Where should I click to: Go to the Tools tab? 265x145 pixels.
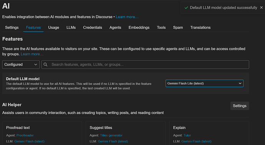(161, 28)
